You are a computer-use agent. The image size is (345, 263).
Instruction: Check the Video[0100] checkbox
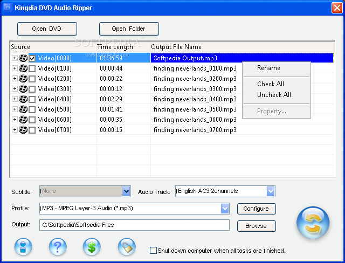coord(32,68)
